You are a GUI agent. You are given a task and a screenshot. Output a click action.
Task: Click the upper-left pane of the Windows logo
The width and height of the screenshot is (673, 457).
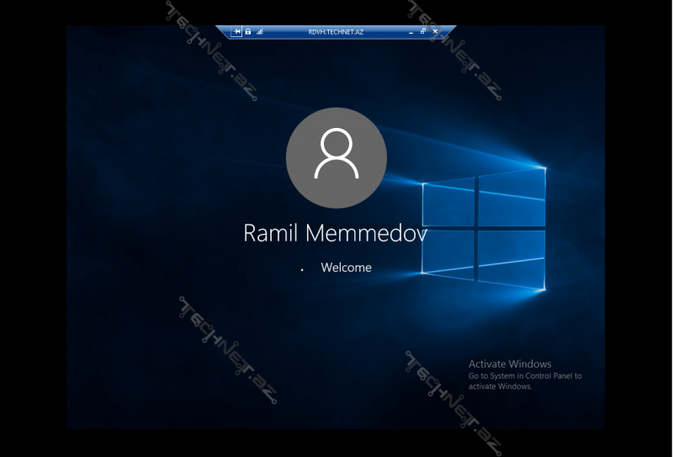(x=448, y=204)
